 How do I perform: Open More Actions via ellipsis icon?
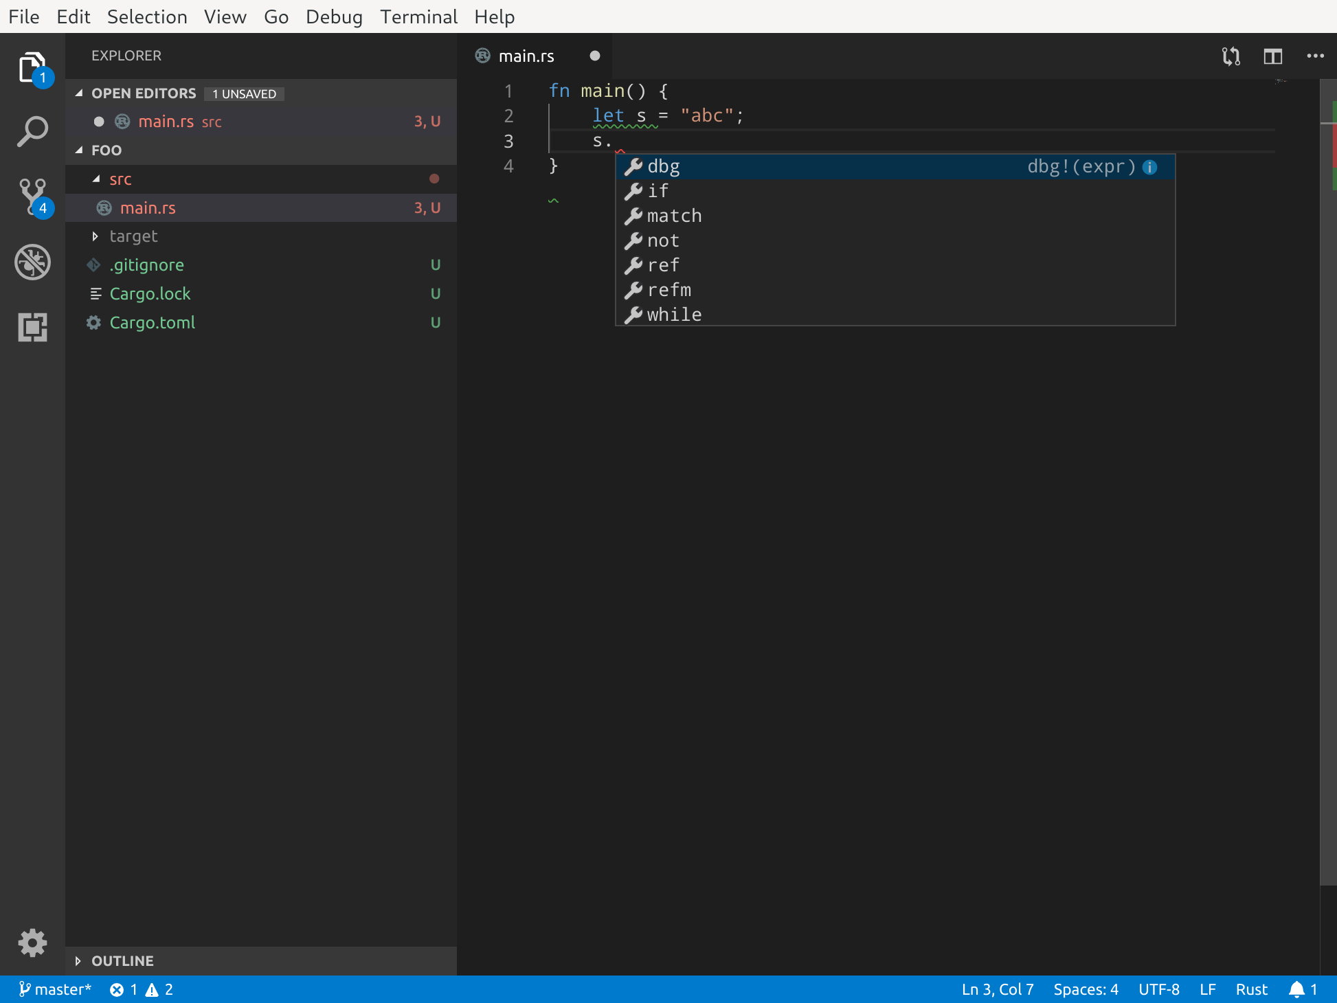(x=1315, y=56)
